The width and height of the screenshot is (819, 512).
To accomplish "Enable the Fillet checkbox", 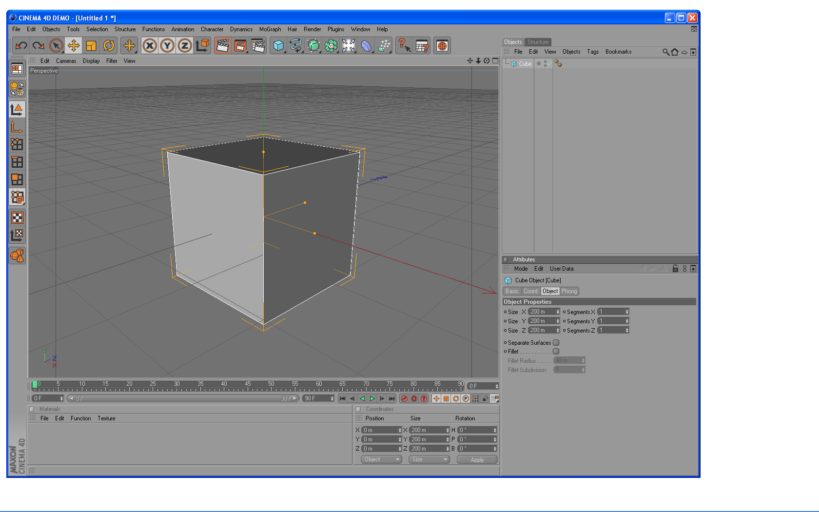I will point(556,352).
